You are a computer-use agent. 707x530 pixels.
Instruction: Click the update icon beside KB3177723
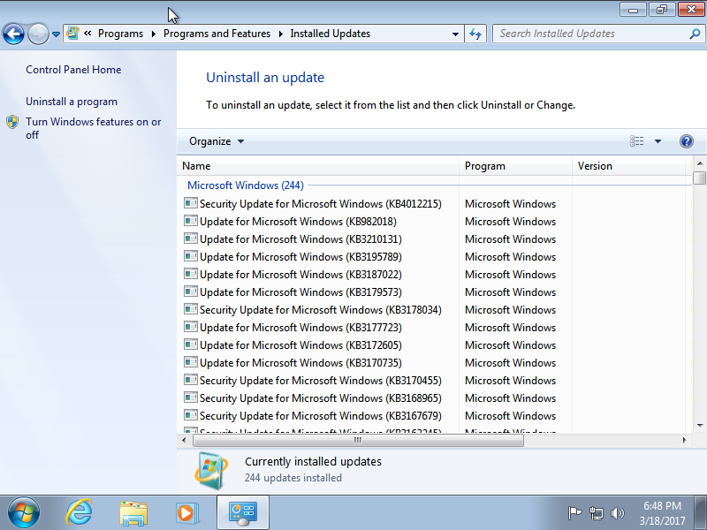(x=191, y=327)
